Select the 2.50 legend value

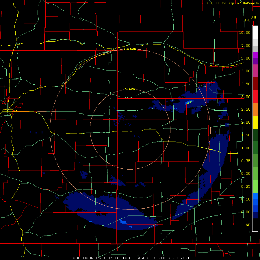(246, 109)
